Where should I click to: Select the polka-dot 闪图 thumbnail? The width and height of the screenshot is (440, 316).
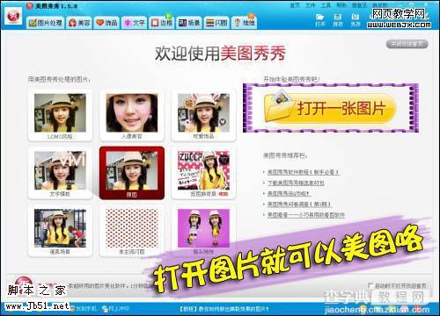point(132,231)
